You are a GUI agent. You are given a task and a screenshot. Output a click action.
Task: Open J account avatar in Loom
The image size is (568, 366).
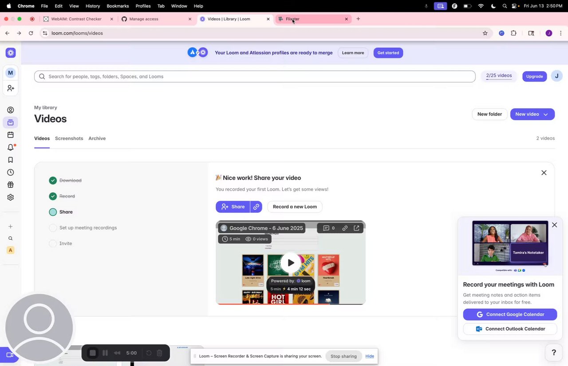click(557, 76)
